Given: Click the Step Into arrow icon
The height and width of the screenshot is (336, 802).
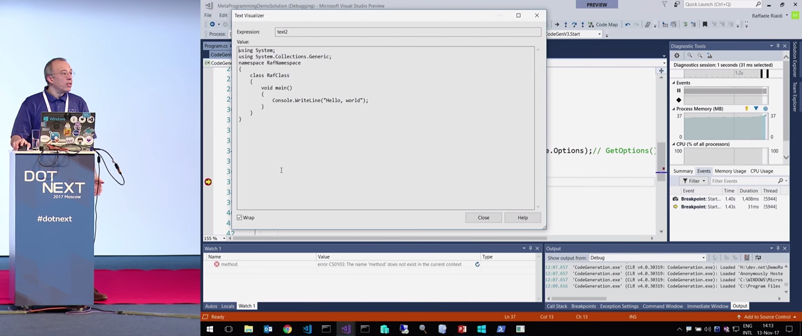Looking at the screenshot, I should pyautogui.click(x=565, y=24).
